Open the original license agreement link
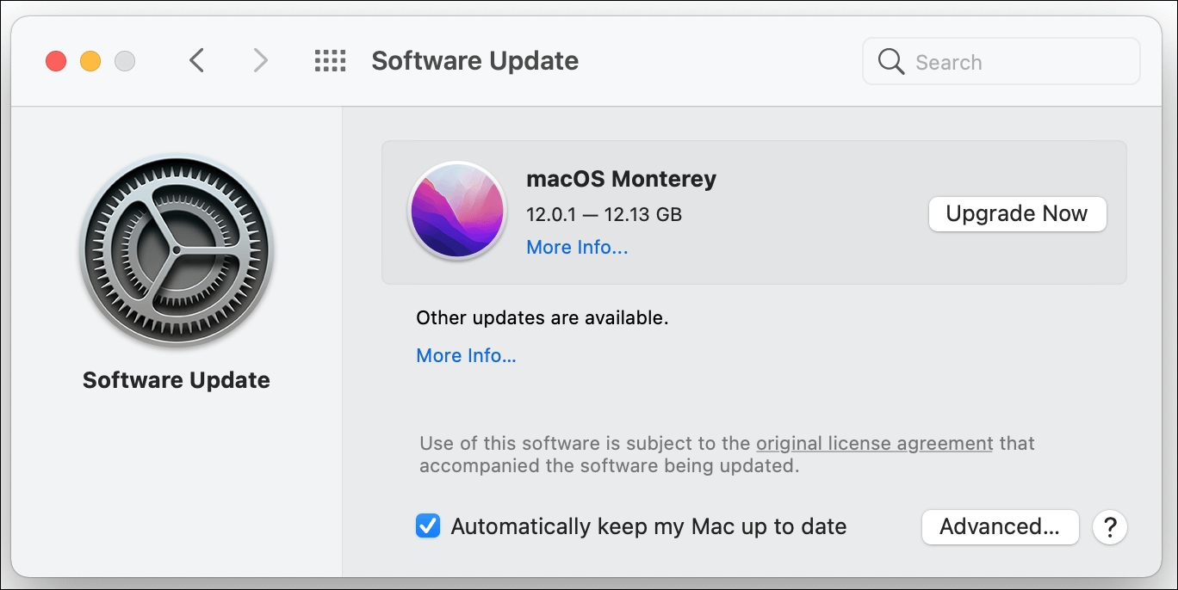Viewport: 1178px width, 590px height. [874, 444]
